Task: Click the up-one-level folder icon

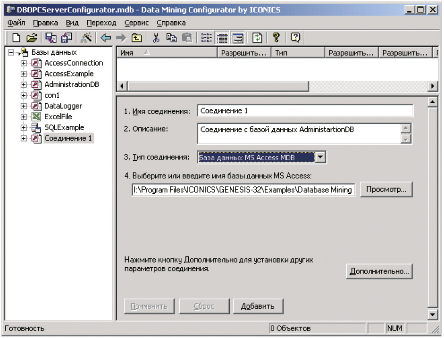Action: [x=136, y=38]
